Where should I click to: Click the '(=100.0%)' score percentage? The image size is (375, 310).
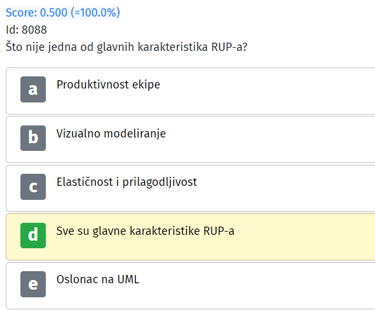pyautogui.click(x=97, y=13)
